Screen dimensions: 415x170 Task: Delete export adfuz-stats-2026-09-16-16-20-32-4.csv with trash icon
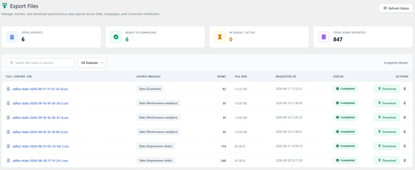tap(405, 117)
